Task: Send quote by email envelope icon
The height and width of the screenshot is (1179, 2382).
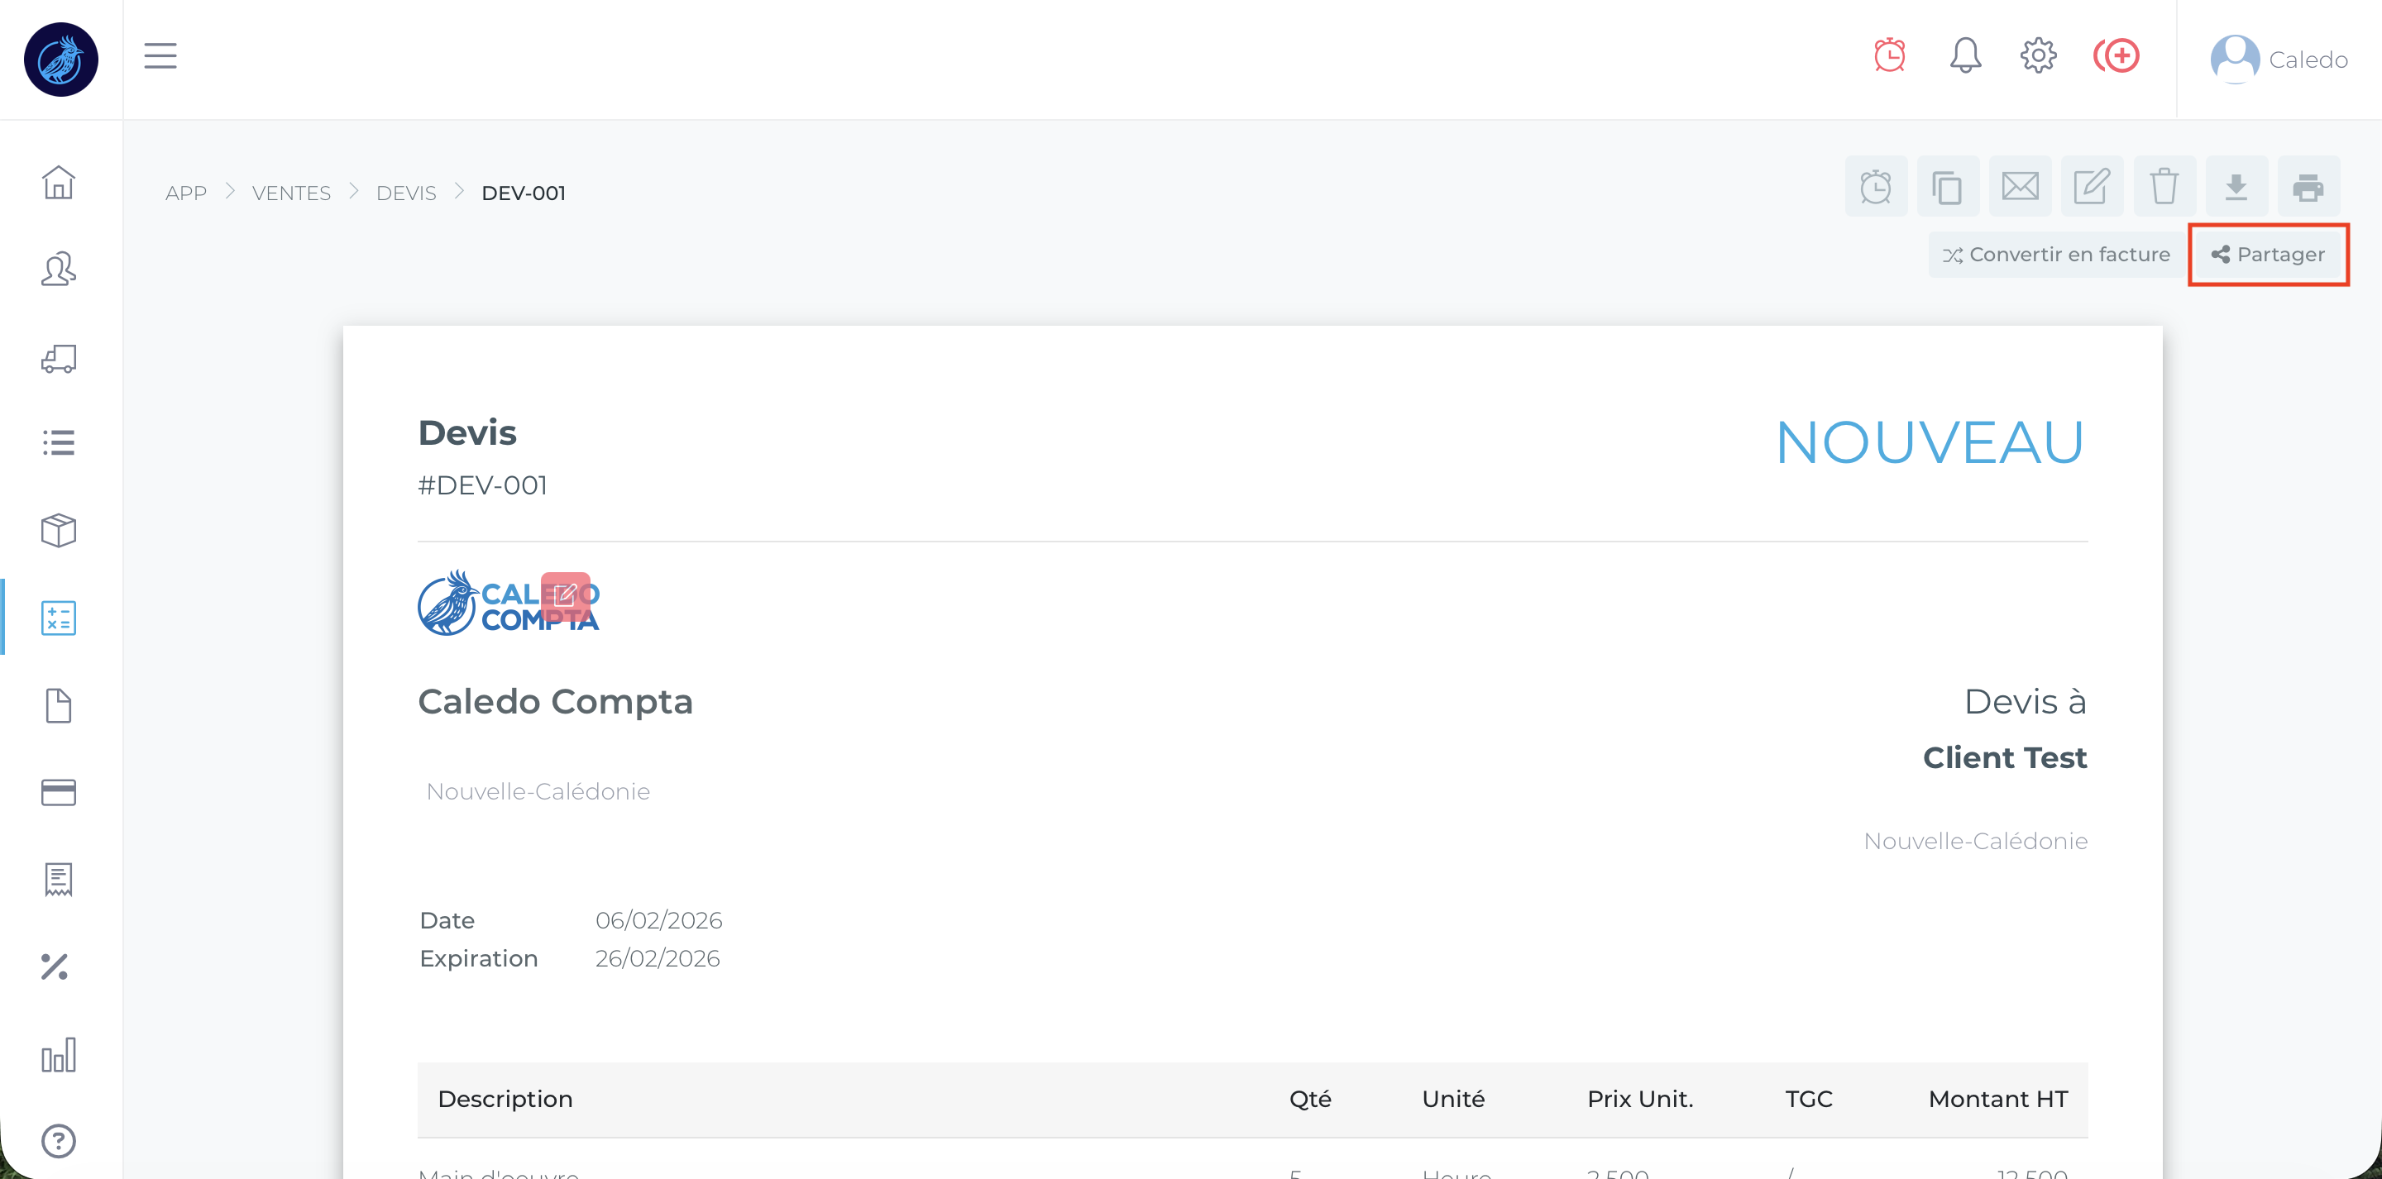Action: point(2020,187)
